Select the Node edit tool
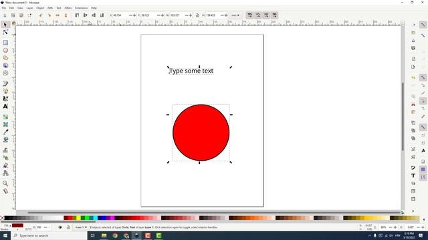 [5, 33]
